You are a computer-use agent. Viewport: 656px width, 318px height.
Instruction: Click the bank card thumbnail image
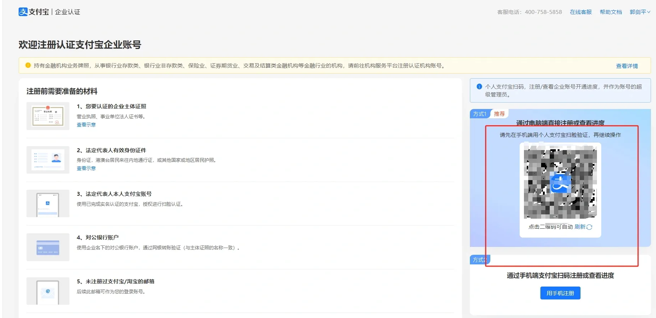point(48,247)
